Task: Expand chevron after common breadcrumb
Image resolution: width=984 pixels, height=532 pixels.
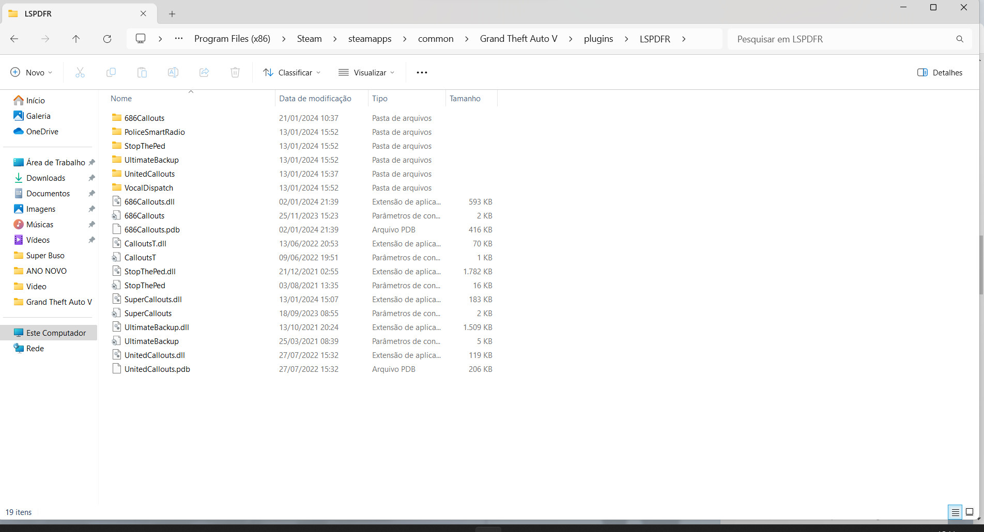Action: (x=467, y=39)
